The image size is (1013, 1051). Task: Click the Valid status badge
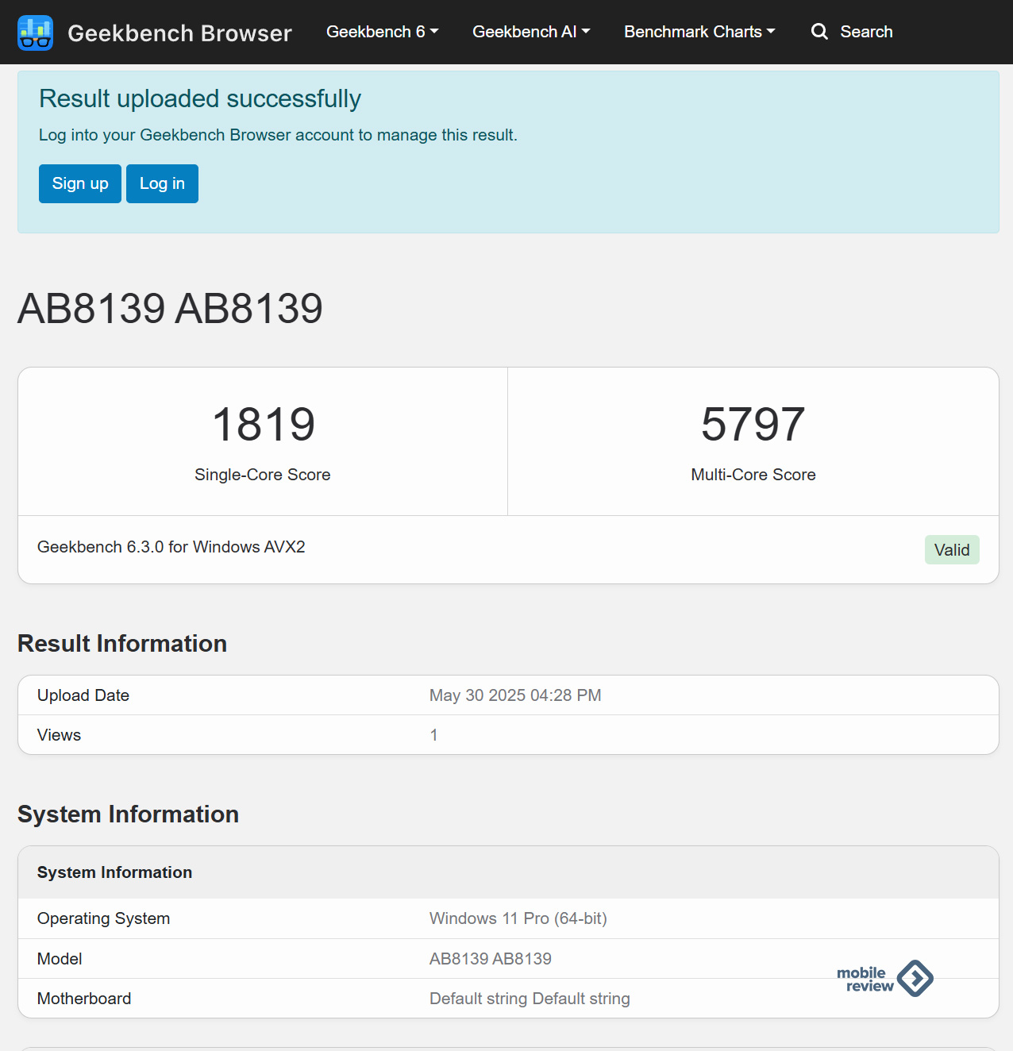pyautogui.click(x=952, y=550)
